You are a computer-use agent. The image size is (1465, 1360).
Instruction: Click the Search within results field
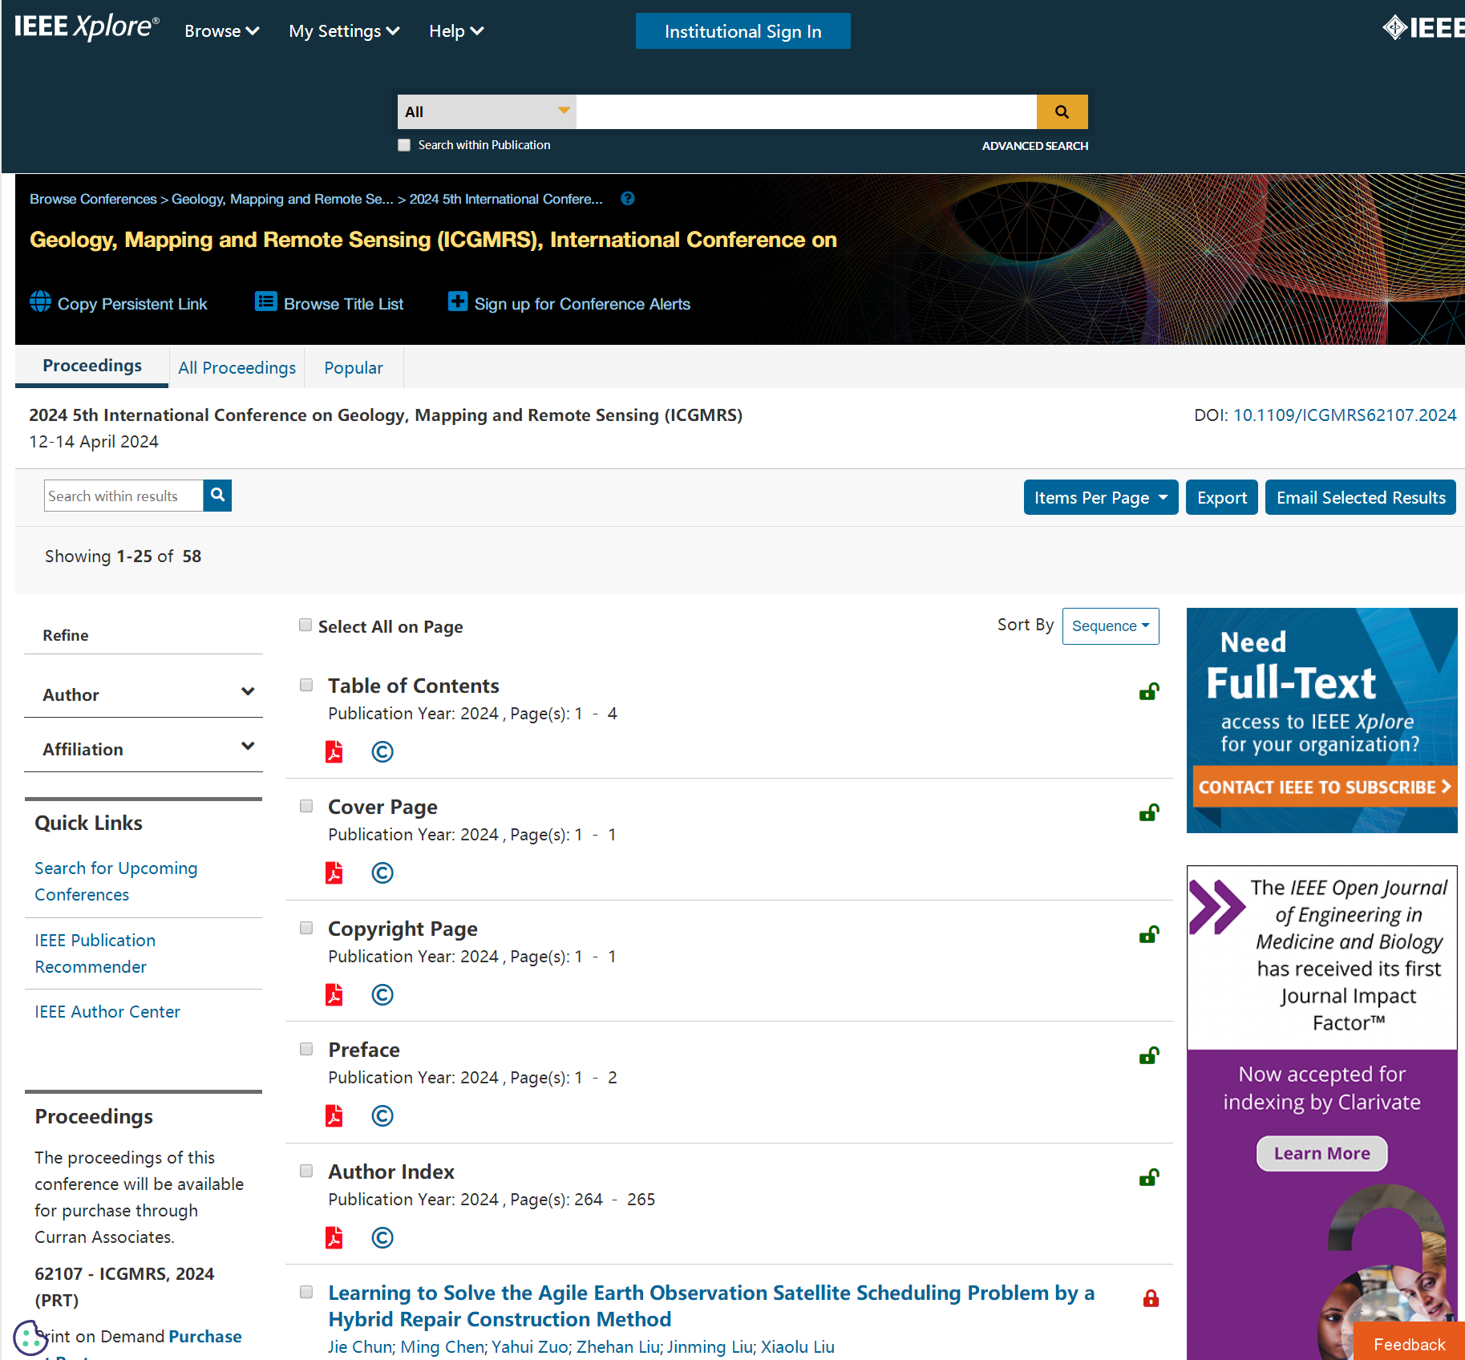coord(123,496)
